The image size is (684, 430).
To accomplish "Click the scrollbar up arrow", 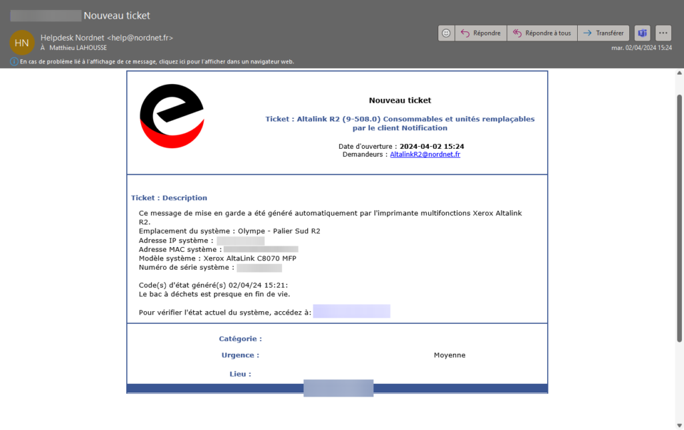I will (x=679, y=73).
